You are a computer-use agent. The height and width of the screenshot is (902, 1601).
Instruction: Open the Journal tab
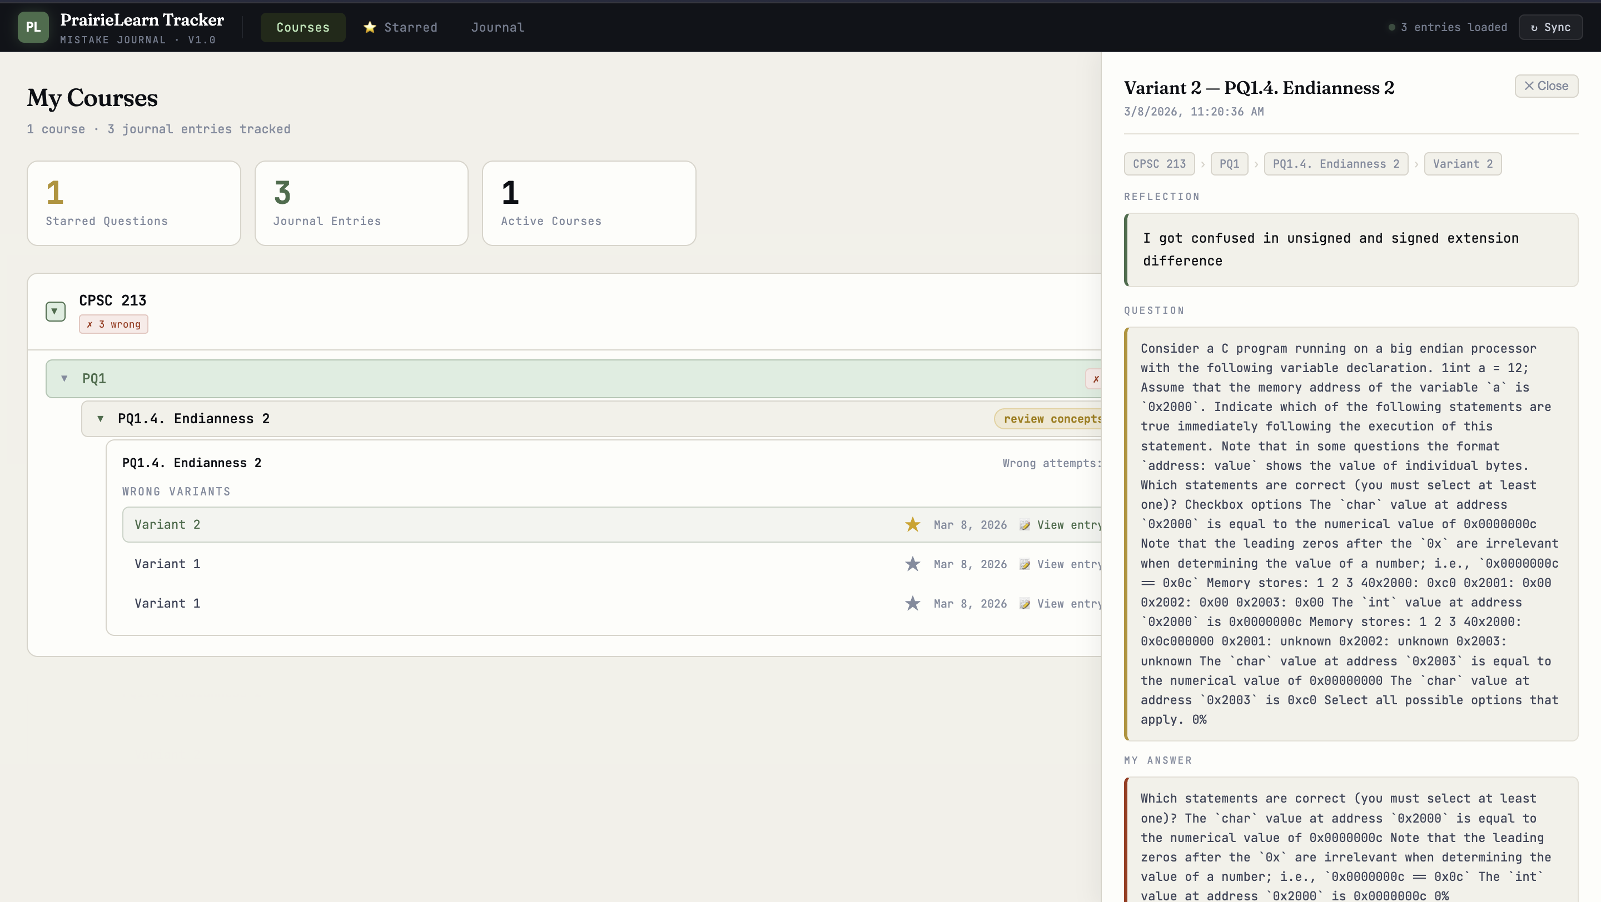pyautogui.click(x=497, y=27)
